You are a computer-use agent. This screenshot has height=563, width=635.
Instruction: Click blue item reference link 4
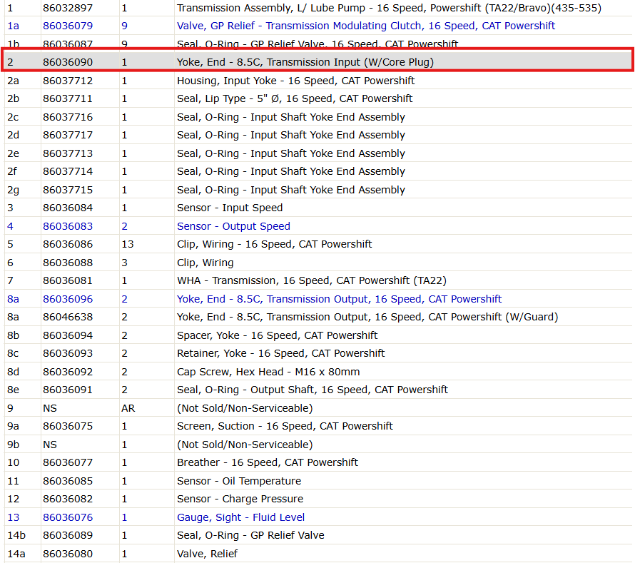tap(10, 226)
